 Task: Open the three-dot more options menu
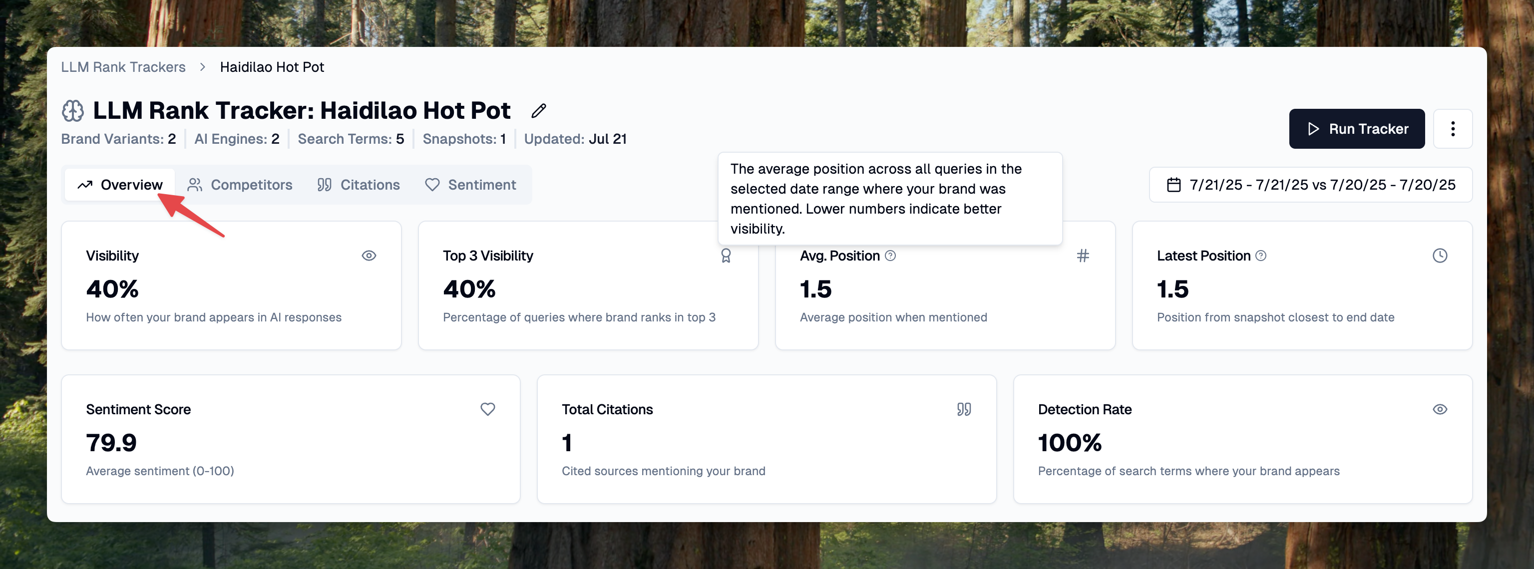[x=1453, y=129]
